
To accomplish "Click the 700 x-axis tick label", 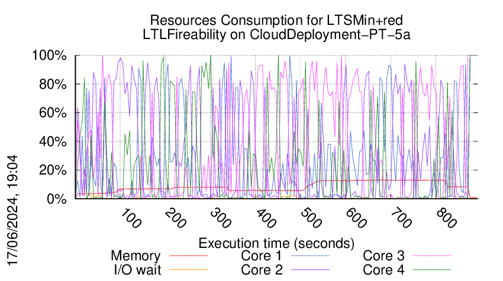I will click(x=401, y=218).
